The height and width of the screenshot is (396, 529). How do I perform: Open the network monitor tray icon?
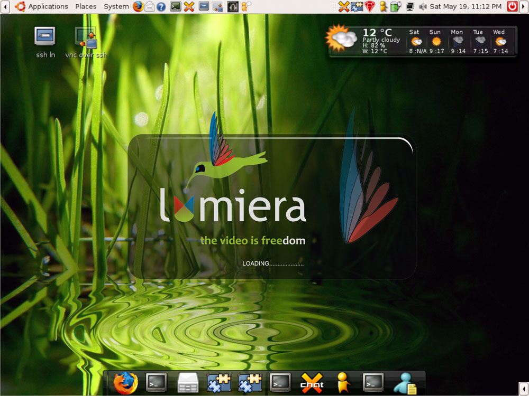(x=409, y=6)
